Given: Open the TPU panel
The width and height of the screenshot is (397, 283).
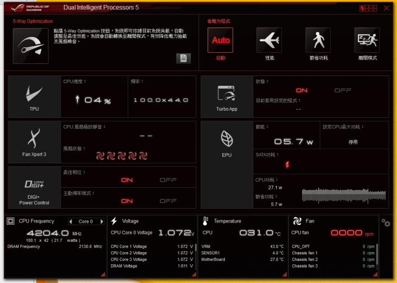Looking at the screenshot, I should tap(34, 96).
